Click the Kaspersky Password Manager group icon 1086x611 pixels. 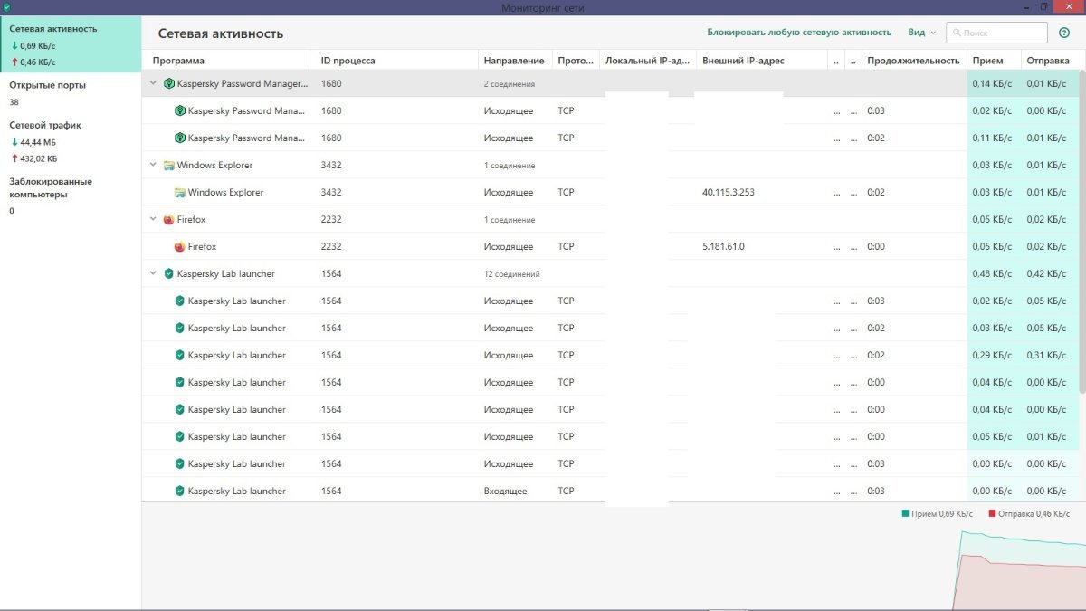click(x=168, y=83)
